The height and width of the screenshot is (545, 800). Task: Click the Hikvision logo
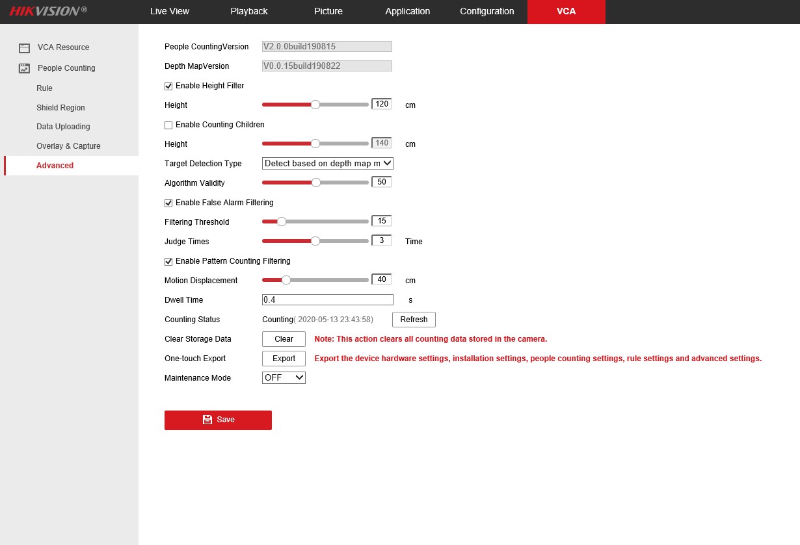point(48,11)
